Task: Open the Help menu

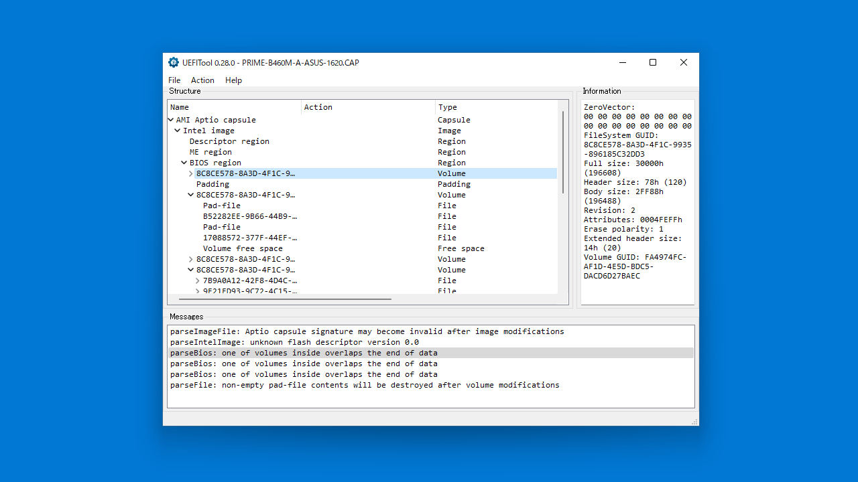Action: pyautogui.click(x=233, y=80)
